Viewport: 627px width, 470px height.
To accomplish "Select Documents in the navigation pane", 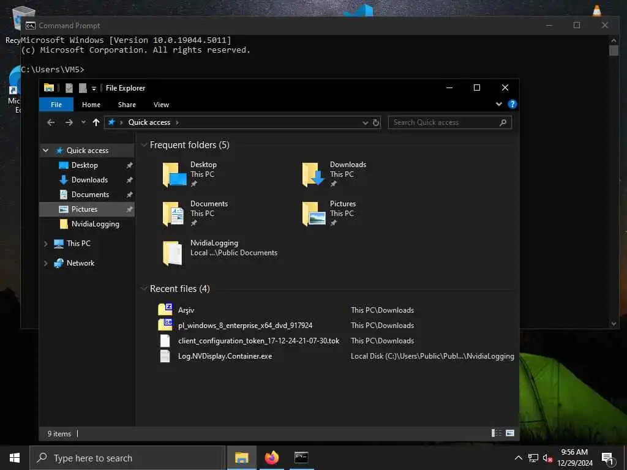I will point(90,195).
